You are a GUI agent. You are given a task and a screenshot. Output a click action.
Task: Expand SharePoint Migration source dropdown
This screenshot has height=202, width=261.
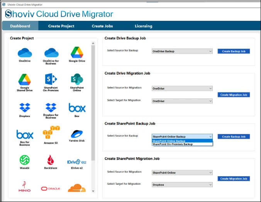click(x=182, y=173)
